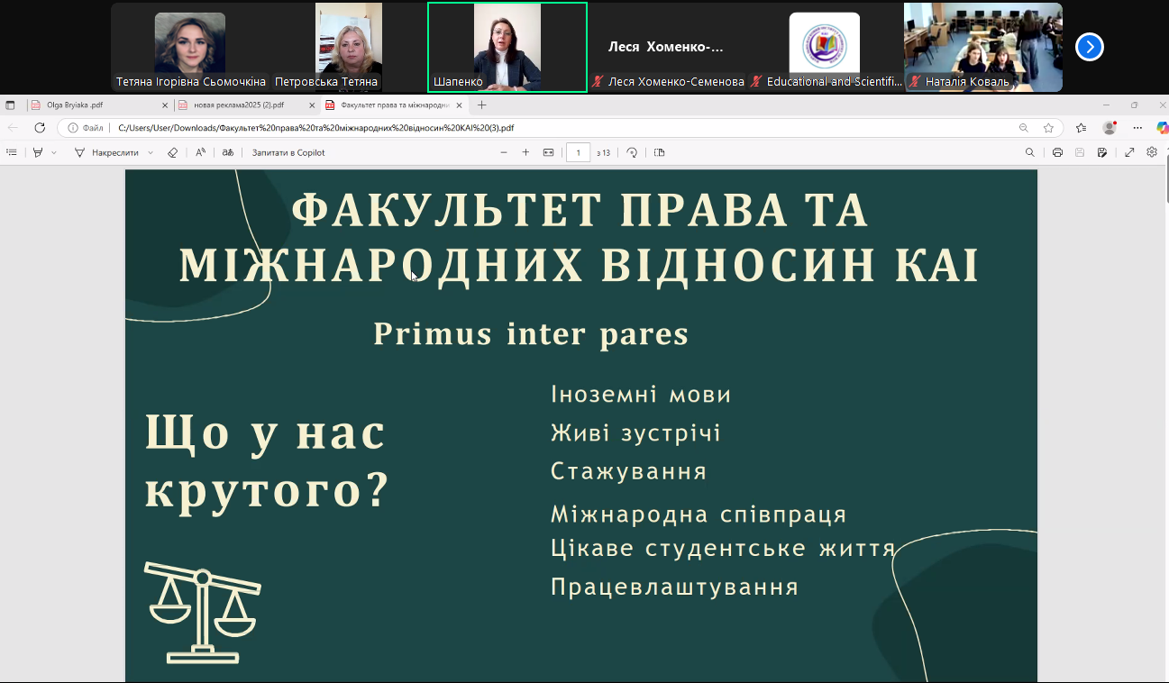Toggle fit to width view
1169x683 pixels.
pos(548,153)
